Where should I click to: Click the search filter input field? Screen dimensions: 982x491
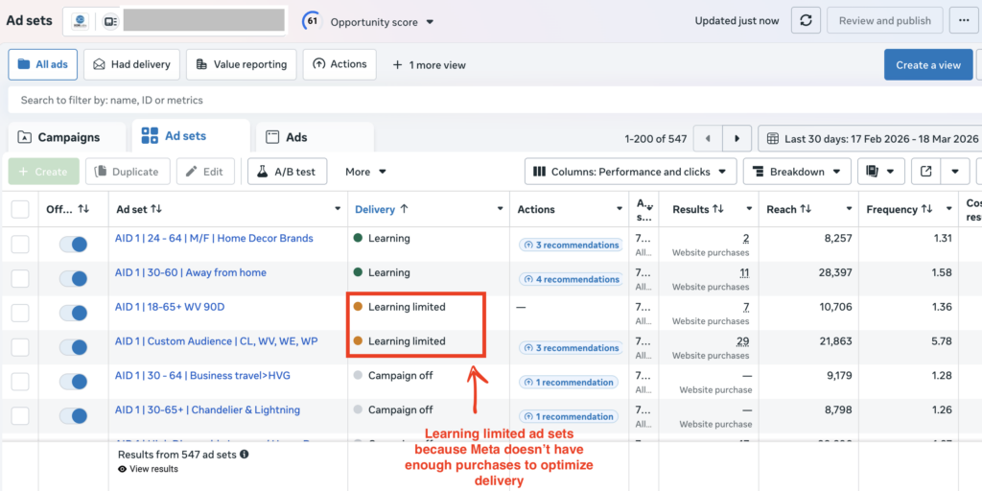[384, 100]
